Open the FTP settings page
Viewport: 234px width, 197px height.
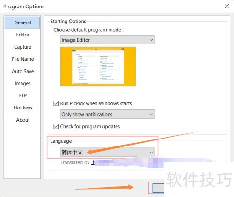click(x=23, y=95)
